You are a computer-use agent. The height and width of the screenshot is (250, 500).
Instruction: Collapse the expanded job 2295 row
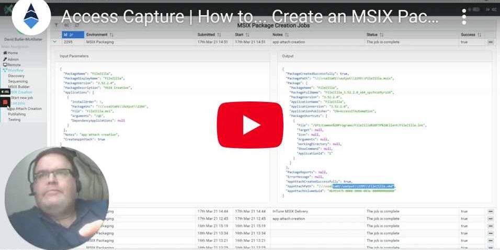tap(54, 42)
